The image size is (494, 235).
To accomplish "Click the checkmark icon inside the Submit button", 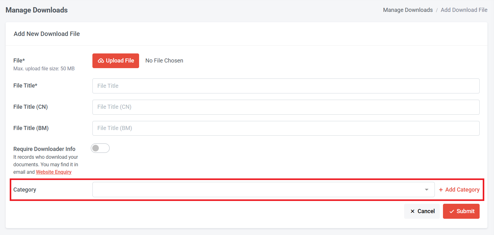I will click(451, 211).
